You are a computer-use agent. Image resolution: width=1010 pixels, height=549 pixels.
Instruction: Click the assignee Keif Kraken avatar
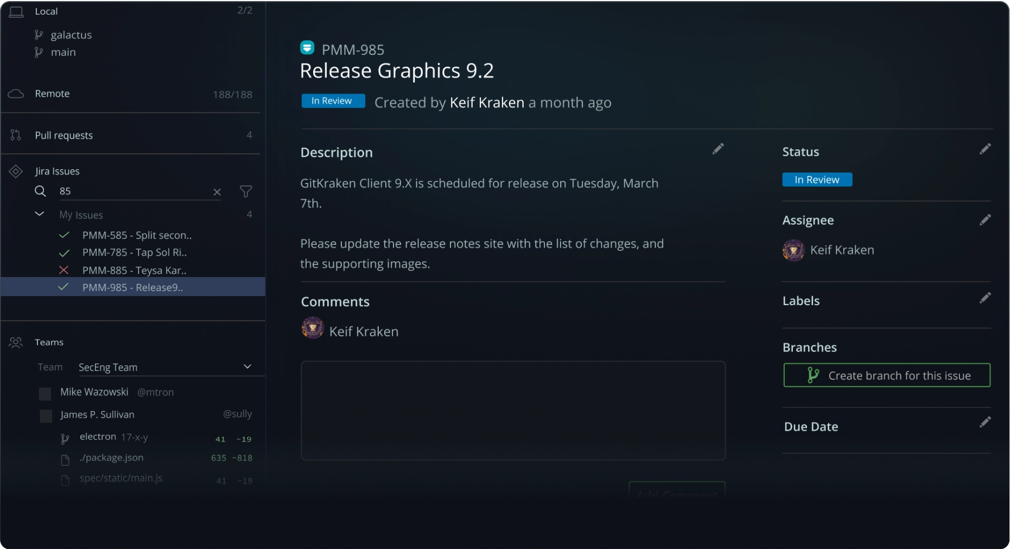pyautogui.click(x=793, y=250)
